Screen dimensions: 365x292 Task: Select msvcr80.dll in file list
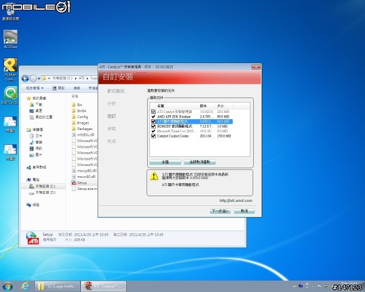[84, 176]
